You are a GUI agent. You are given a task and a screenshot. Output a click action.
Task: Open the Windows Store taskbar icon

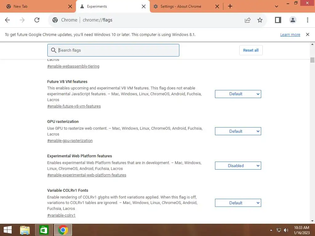point(44,230)
